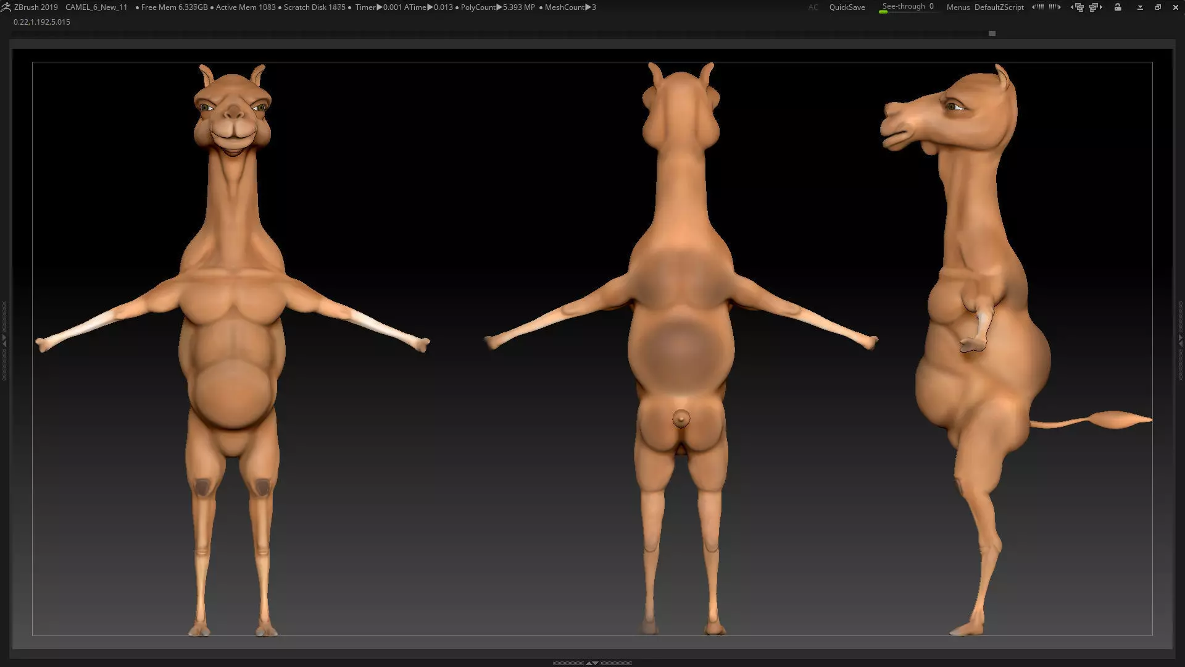Expand the bottom shelf divider arrows
Screen dimensions: 1185x667
pyautogui.click(x=592, y=663)
